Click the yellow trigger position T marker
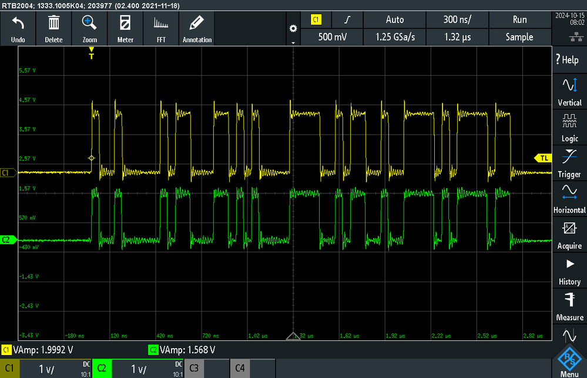 coord(91,53)
